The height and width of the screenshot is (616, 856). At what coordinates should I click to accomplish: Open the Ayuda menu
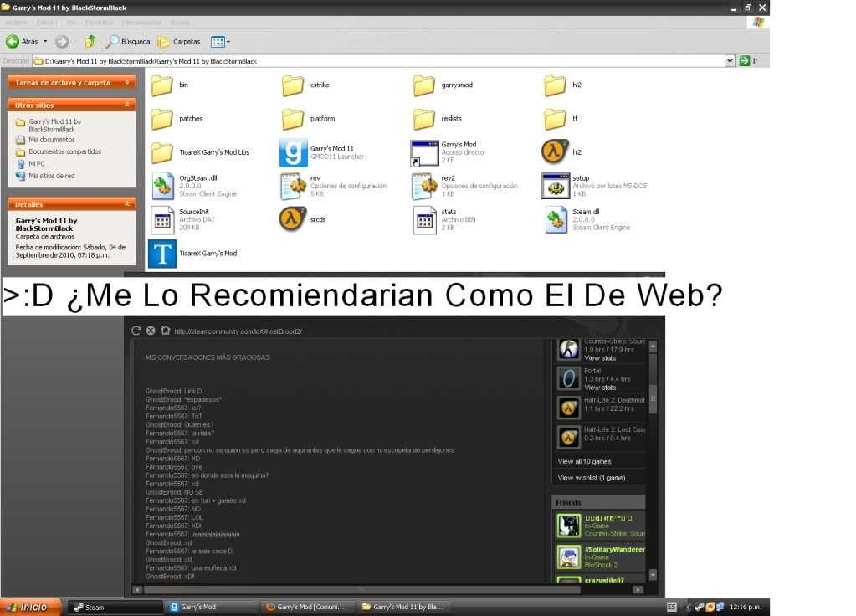[180, 23]
